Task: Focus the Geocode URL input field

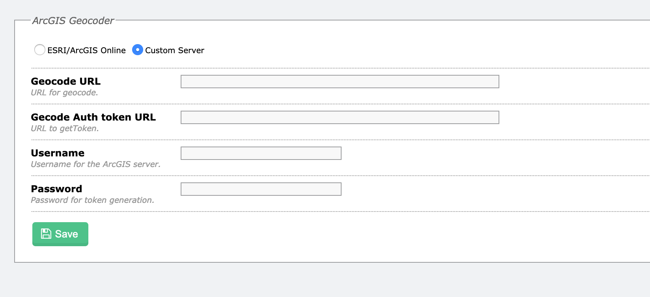Action: [x=340, y=82]
